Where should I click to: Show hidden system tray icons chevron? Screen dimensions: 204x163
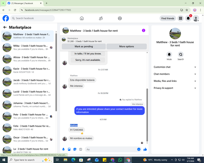(172, 160)
